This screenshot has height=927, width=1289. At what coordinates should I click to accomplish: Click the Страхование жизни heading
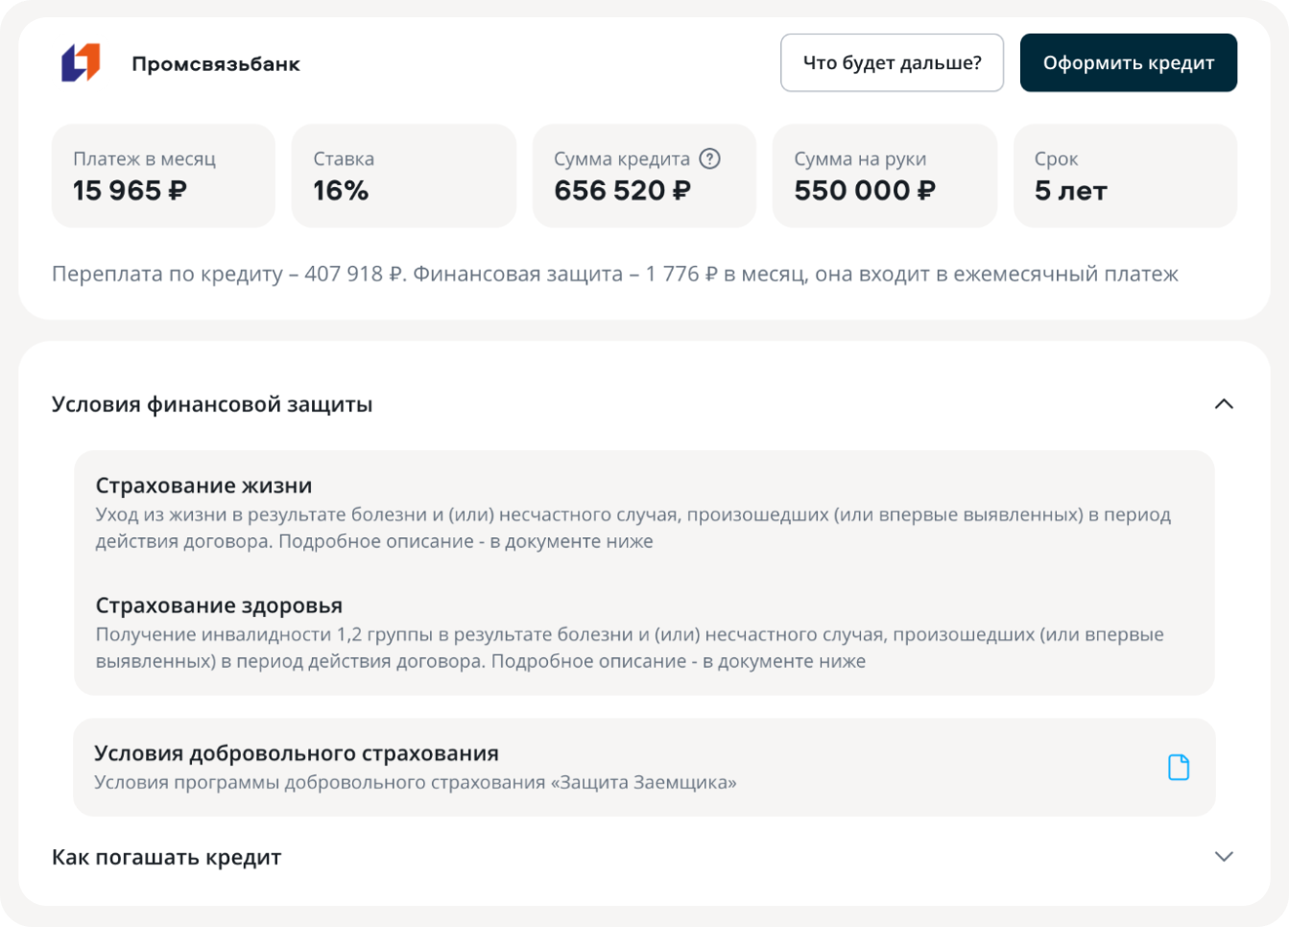(203, 486)
